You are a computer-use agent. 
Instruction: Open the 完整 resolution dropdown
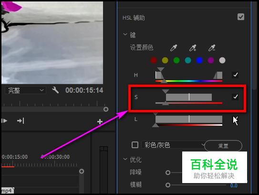(x=25, y=90)
